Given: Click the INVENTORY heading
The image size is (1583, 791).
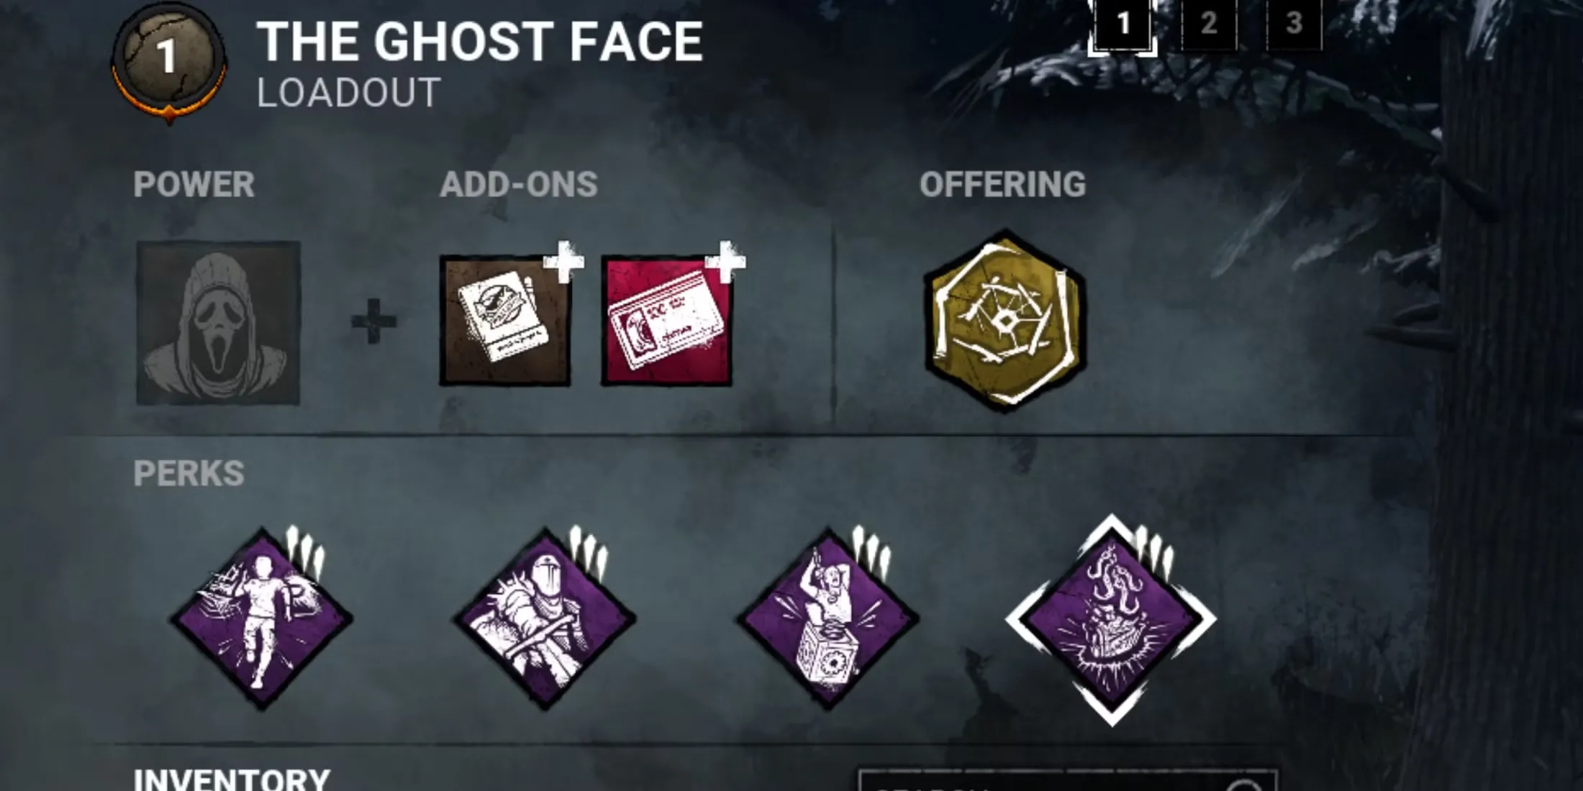Looking at the screenshot, I should coord(232,779).
